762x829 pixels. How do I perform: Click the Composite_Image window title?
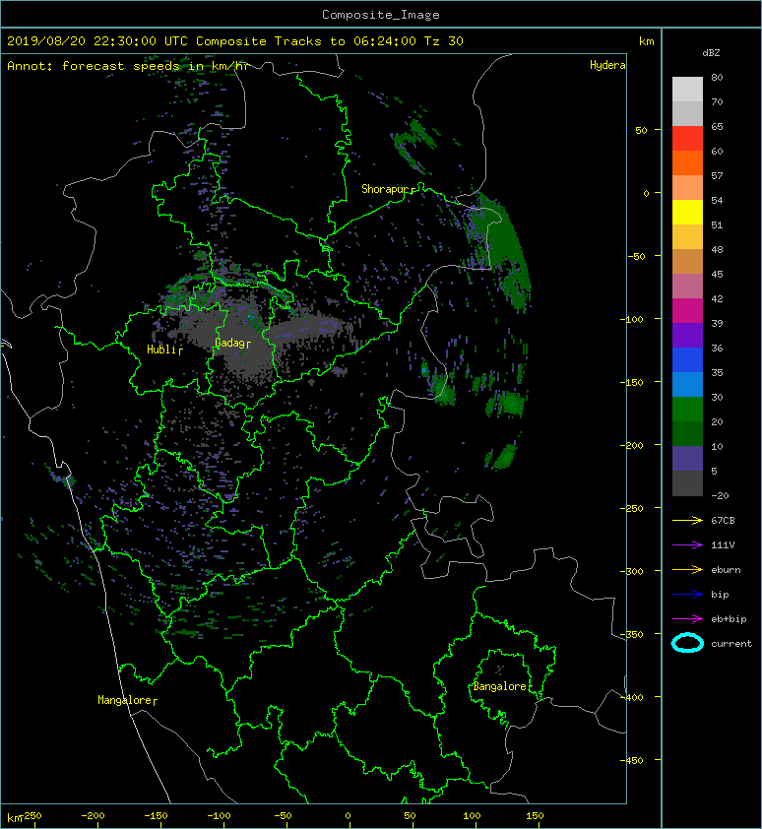click(x=381, y=15)
